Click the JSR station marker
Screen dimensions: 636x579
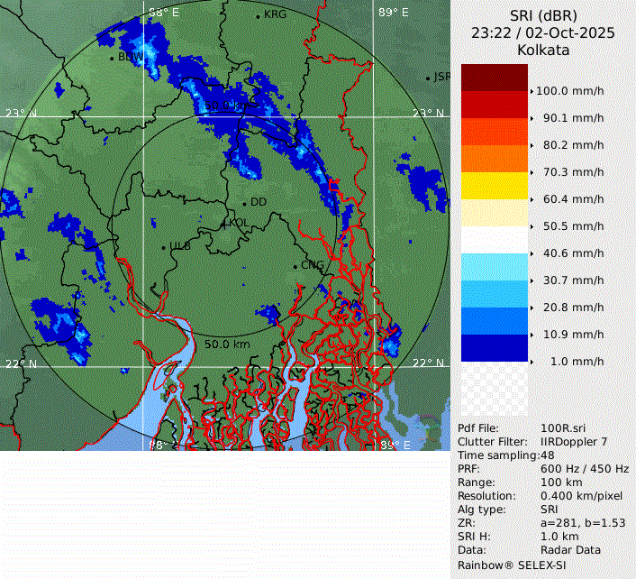(x=429, y=78)
